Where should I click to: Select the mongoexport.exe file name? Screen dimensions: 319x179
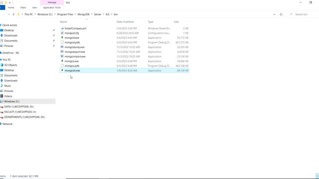[x=75, y=52]
